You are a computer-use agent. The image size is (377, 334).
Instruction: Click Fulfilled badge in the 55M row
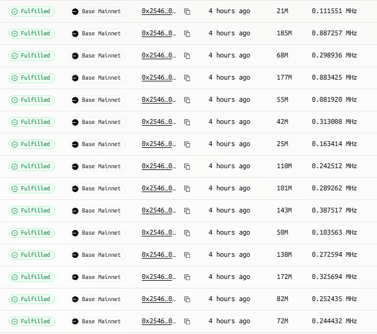tap(32, 100)
